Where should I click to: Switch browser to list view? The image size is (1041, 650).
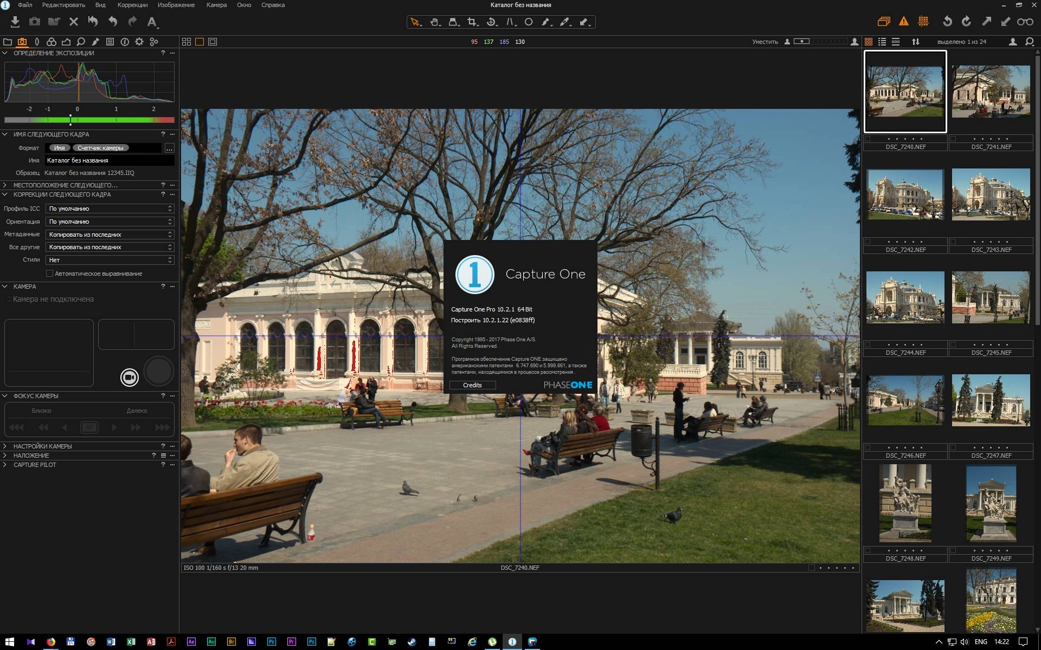882,42
